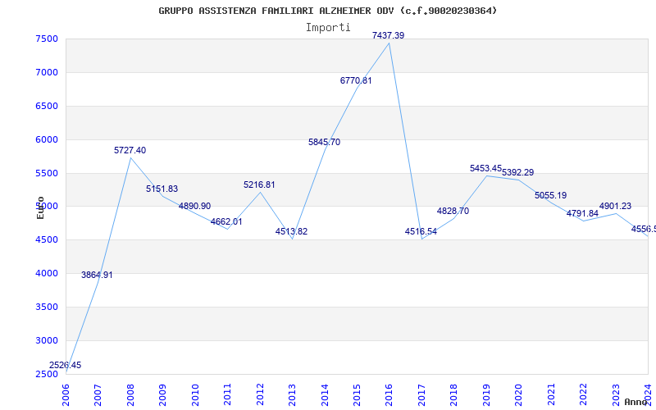Click the 7437.39 peak data label
This screenshot has height=410, width=656.
tap(388, 36)
